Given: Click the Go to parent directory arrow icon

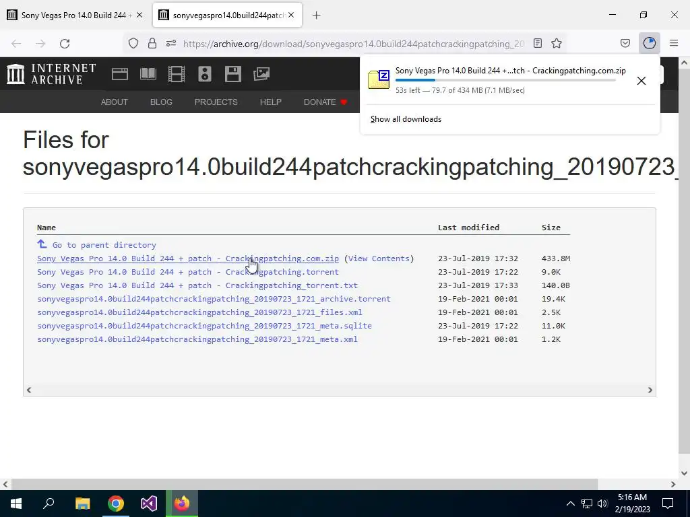Looking at the screenshot, I should click(x=42, y=244).
